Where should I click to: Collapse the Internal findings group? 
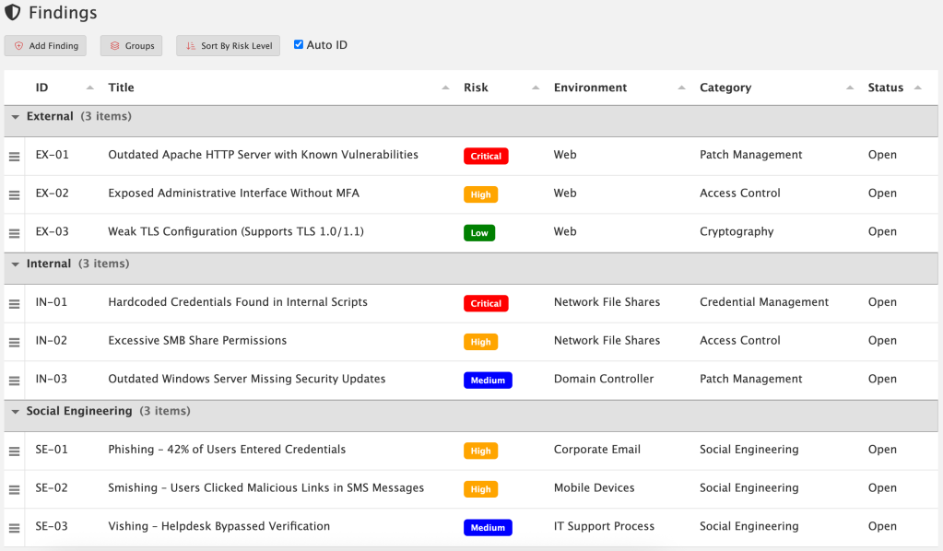click(x=16, y=264)
